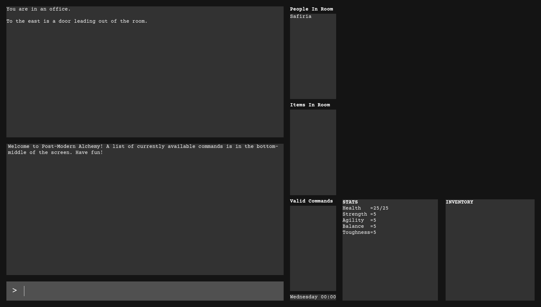The image size is (541, 307).
Task: Click the Wednesday 00:00 game clock
Action: tap(313, 297)
